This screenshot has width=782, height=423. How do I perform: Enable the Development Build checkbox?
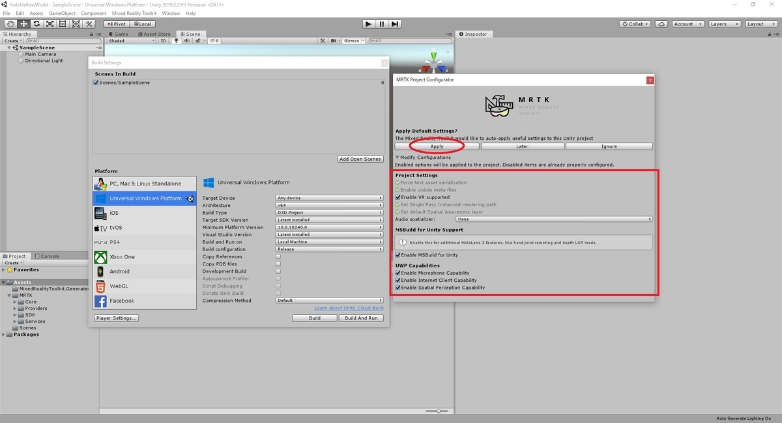[278, 271]
